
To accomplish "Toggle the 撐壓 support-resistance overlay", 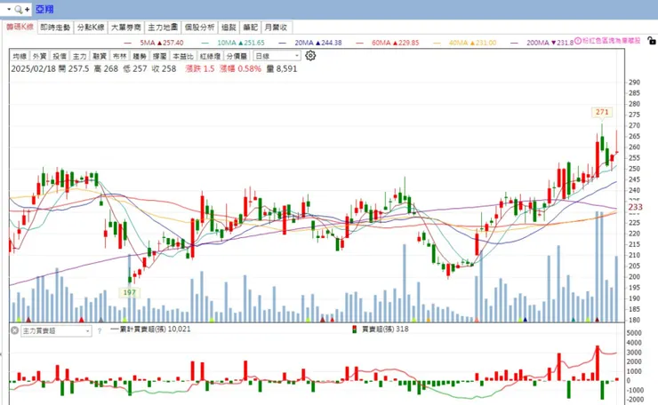I will [160, 56].
